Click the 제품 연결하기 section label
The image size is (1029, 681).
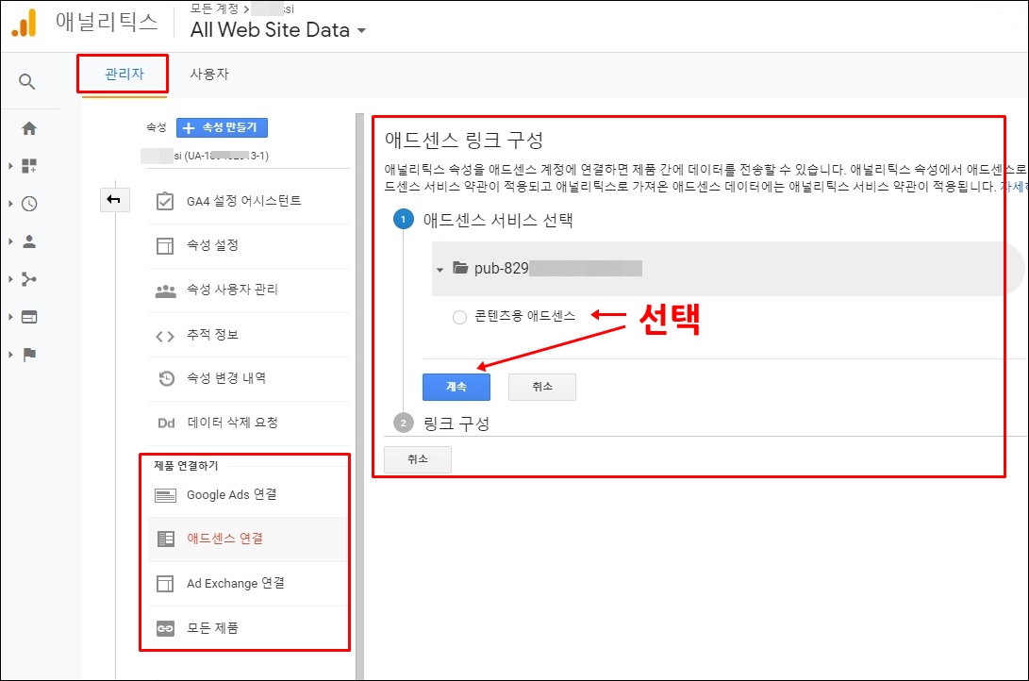point(186,466)
